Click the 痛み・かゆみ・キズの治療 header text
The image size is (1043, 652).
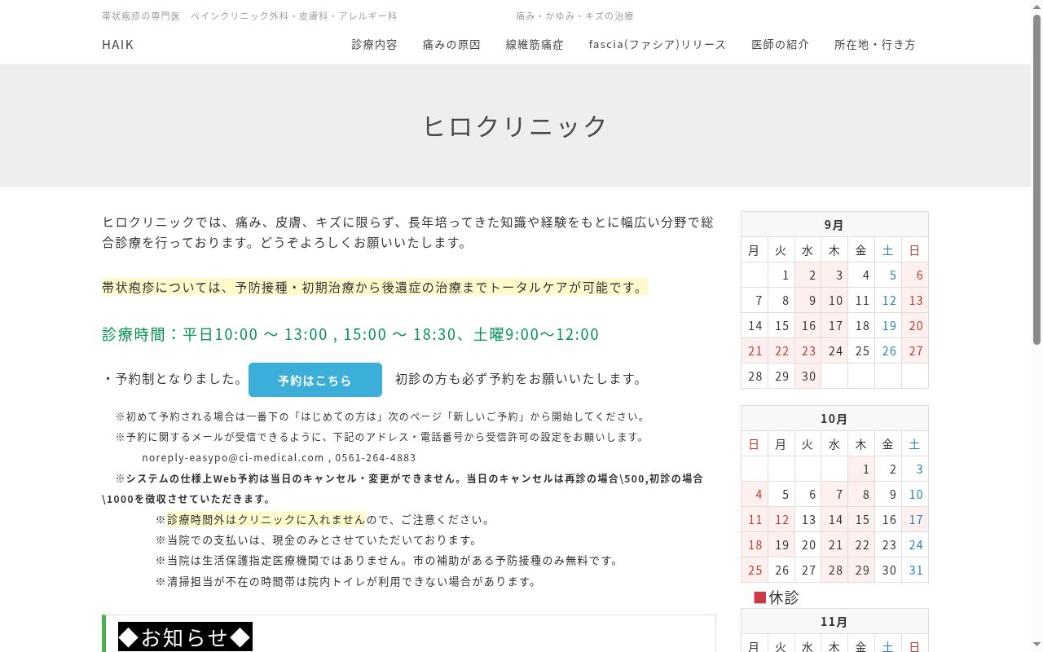[574, 16]
